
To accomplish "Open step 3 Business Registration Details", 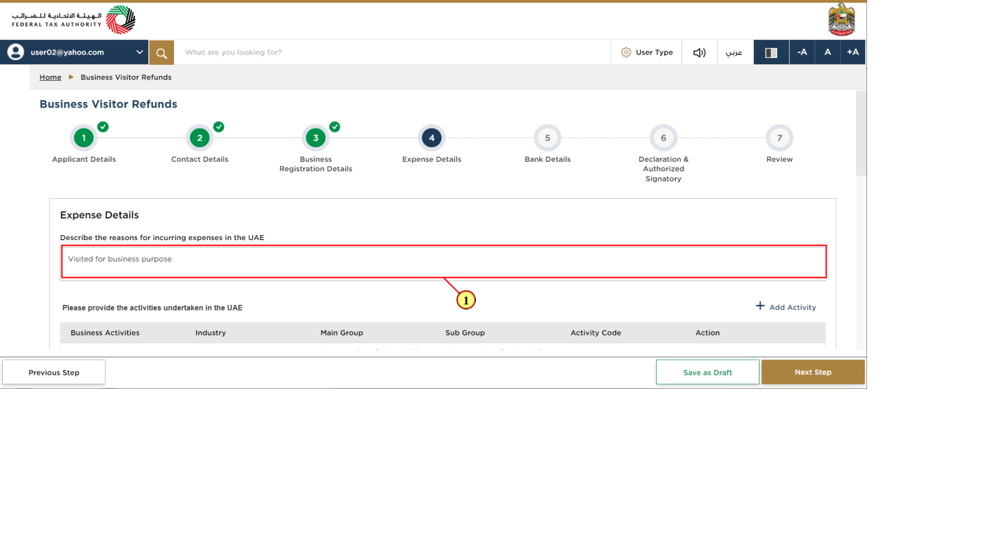I will click(x=316, y=138).
